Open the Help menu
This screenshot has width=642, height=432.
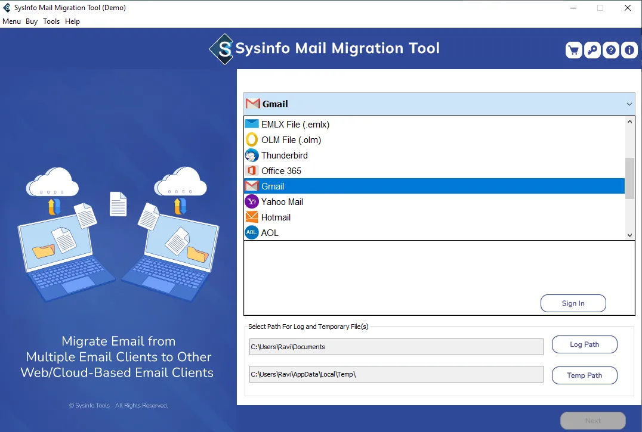(72, 21)
